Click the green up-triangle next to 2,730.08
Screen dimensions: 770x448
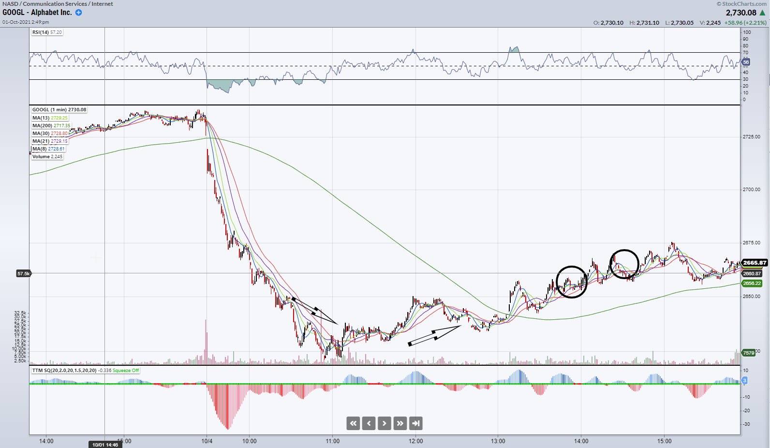pyautogui.click(x=763, y=13)
